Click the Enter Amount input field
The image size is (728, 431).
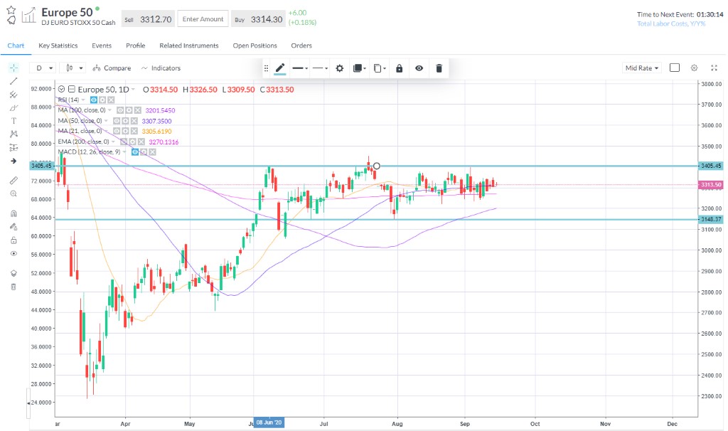pos(203,19)
